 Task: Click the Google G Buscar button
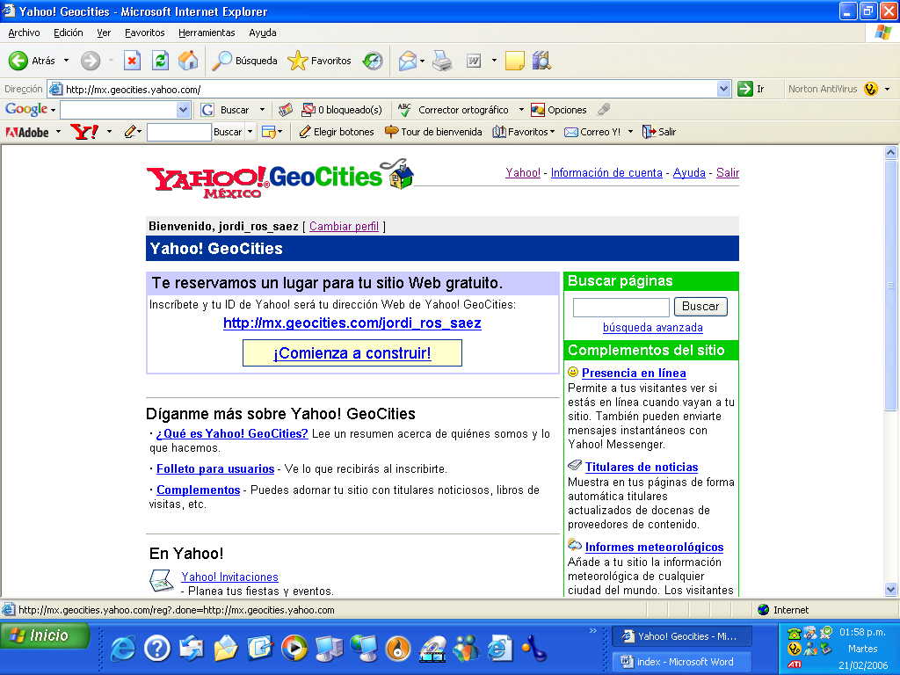coord(226,110)
